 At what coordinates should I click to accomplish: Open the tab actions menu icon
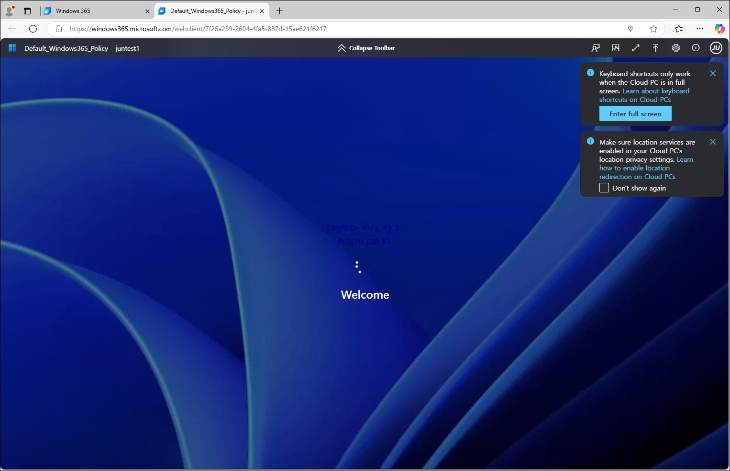[27, 11]
